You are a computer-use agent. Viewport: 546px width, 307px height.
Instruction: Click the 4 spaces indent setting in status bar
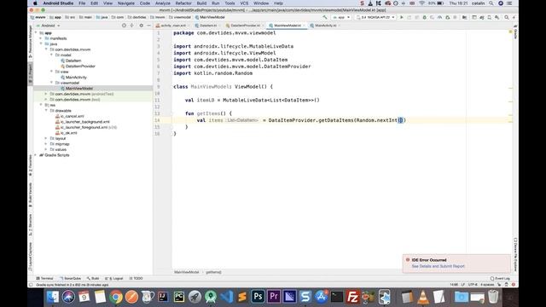coord(487,285)
